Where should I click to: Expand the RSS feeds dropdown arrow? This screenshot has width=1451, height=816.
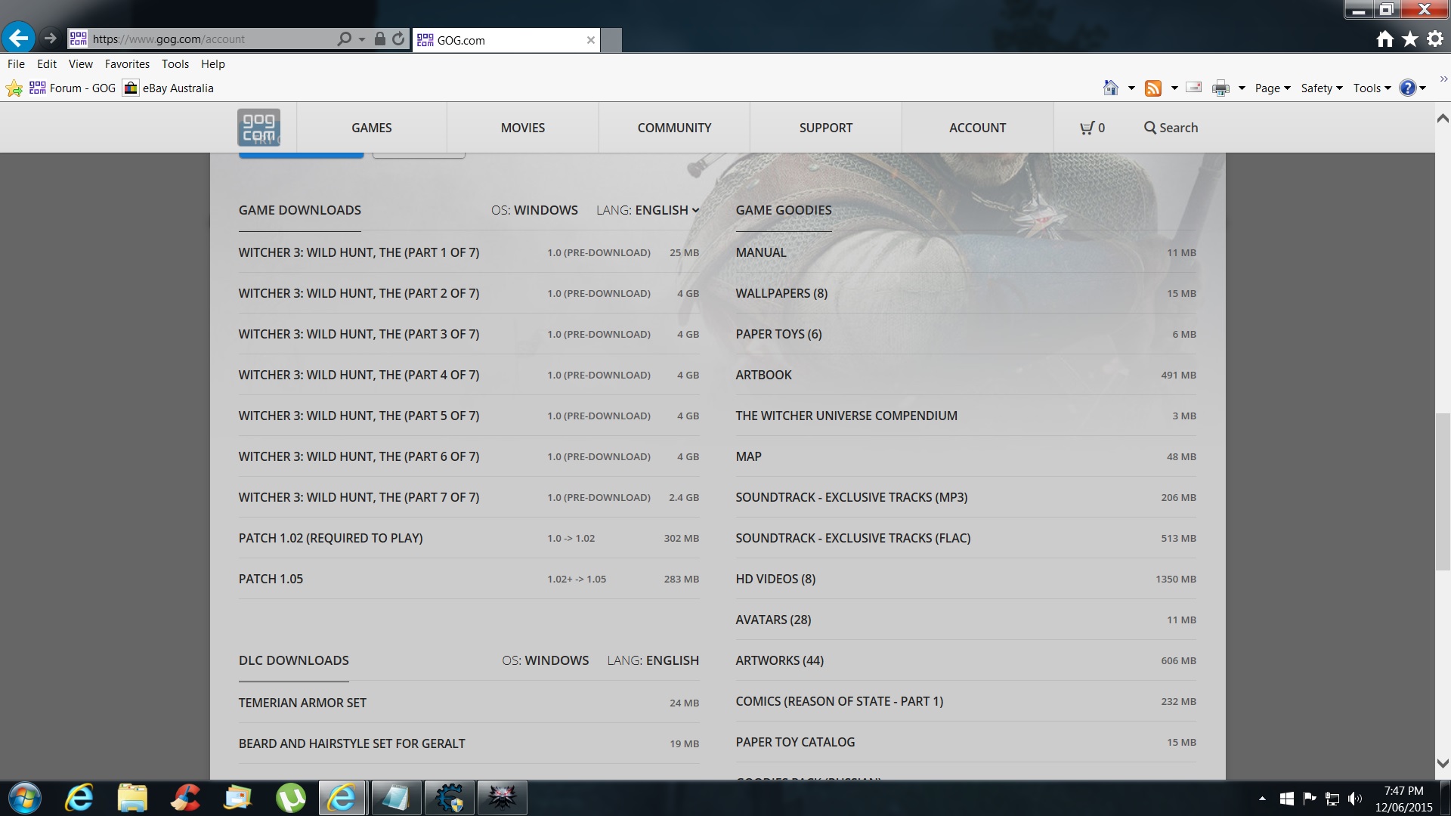tap(1174, 88)
